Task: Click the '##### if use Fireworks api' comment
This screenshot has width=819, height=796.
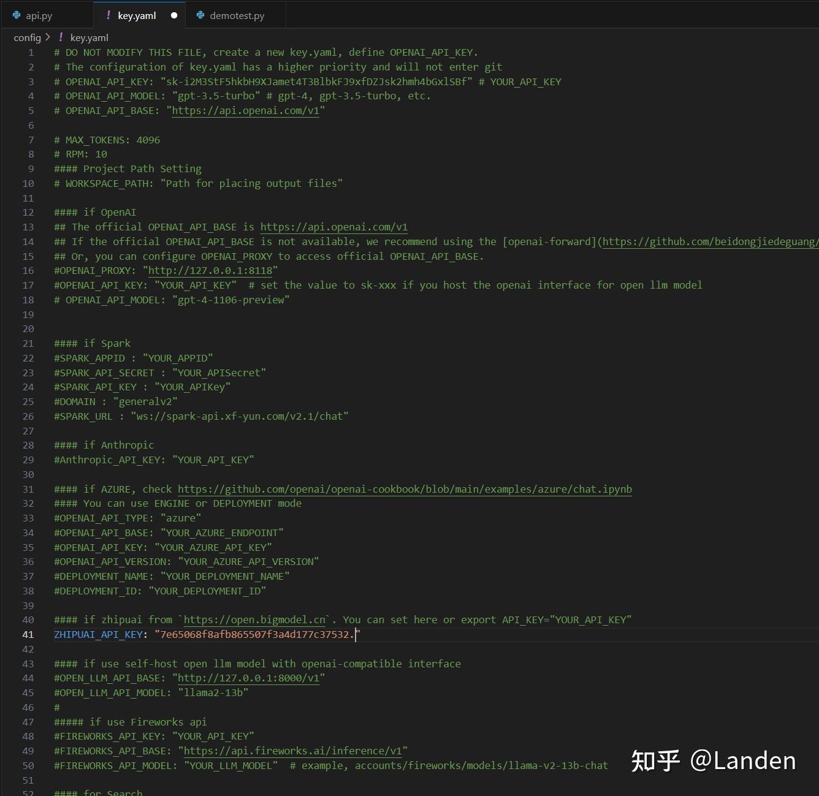Action: point(130,722)
